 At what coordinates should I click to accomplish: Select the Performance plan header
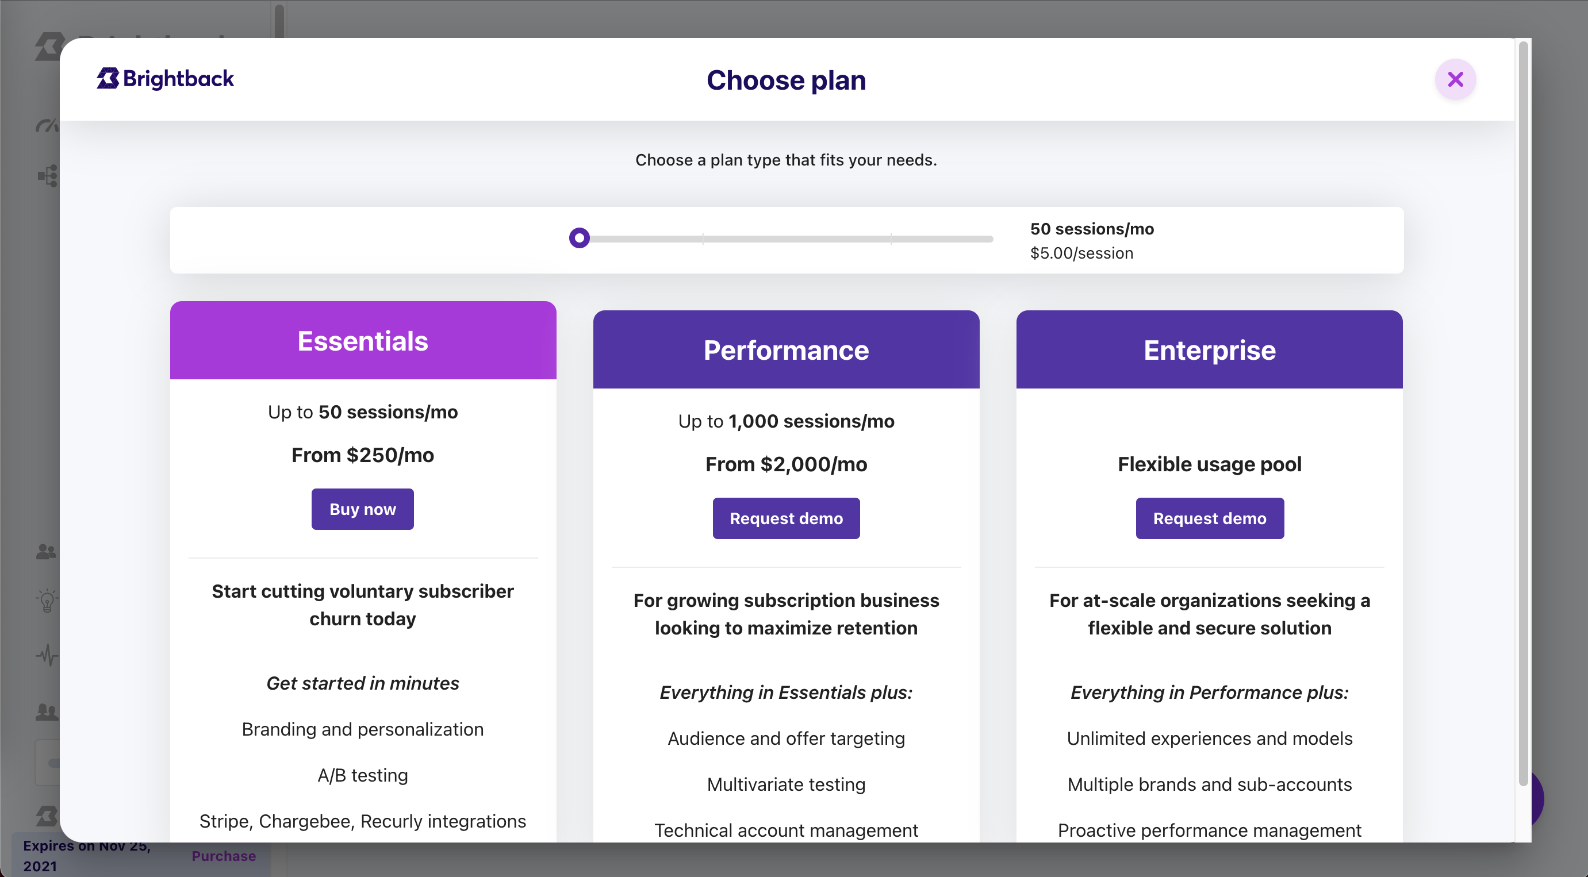pyautogui.click(x=786, y=350)
